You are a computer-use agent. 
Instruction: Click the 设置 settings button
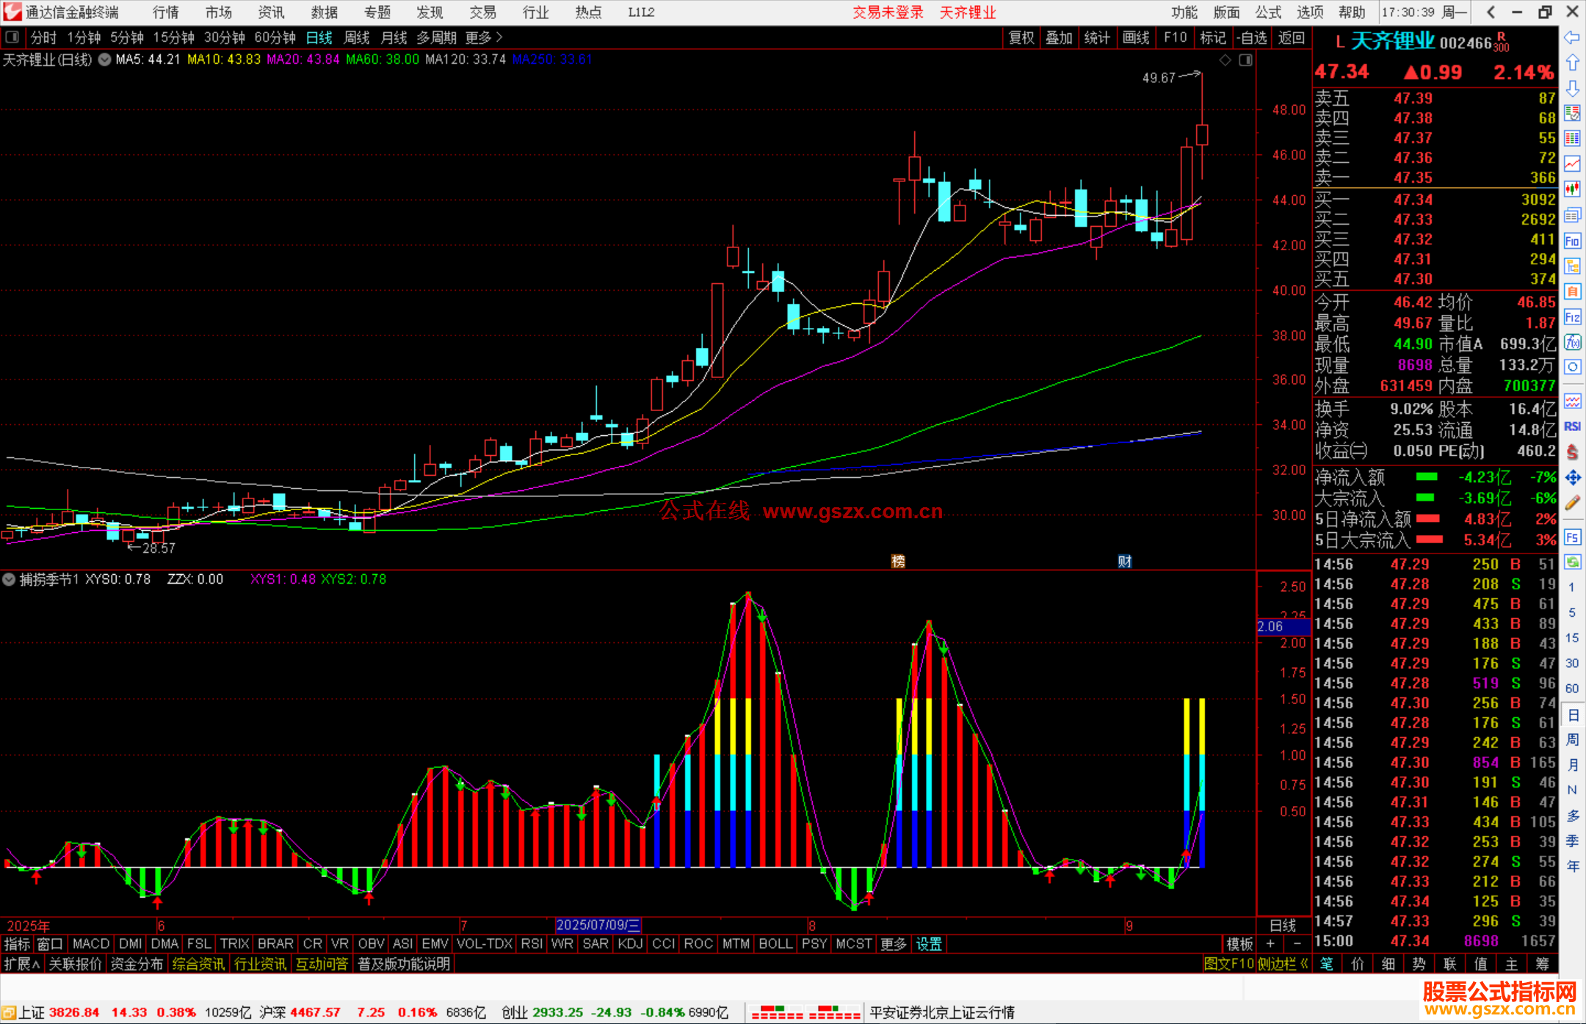(929, 944)
